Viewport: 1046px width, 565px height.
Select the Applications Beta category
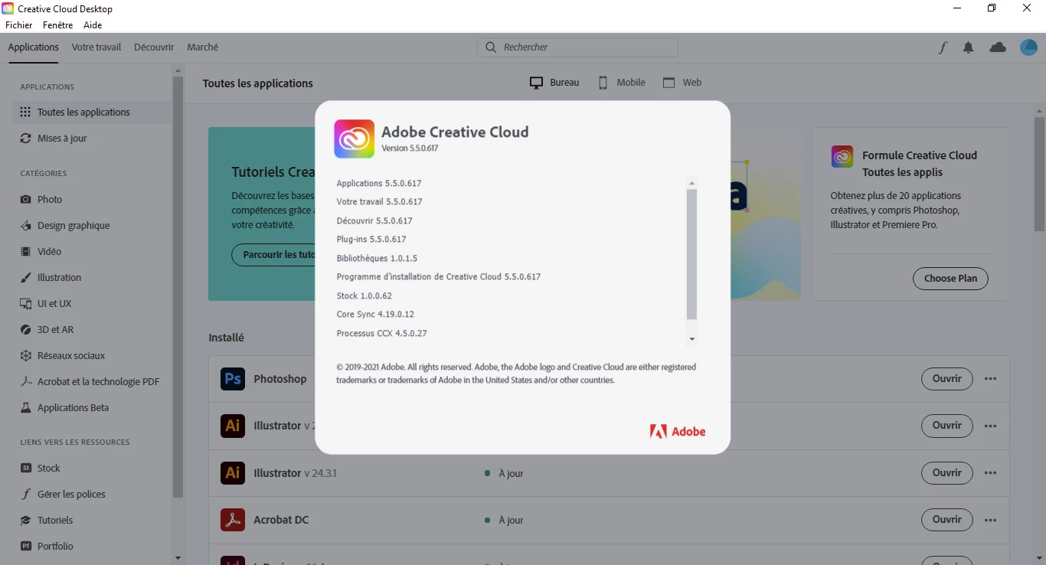tap(91, 407)
